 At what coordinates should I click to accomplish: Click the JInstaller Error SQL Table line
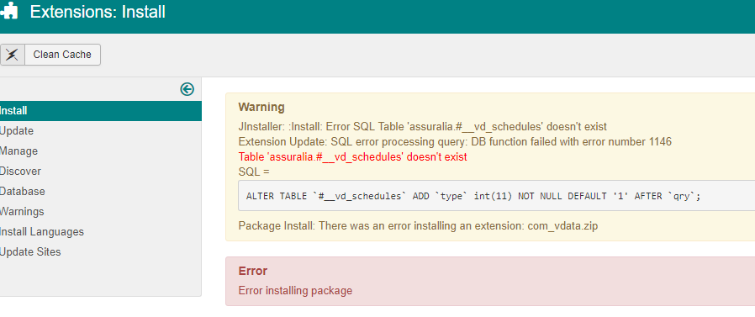point(423,127)
